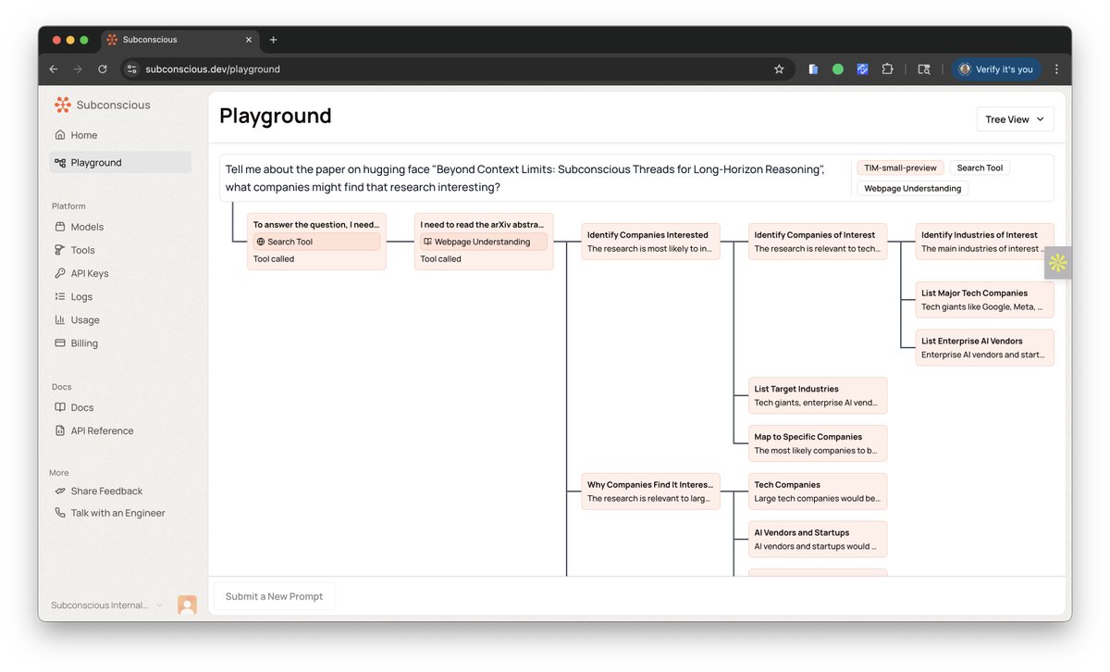Viewport: 1110px width, 672px height.
Task: Select the Identify Companies of Interest node
Action: point(818,242)
